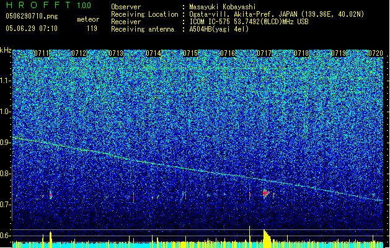Image resolution: width=390 pixels, height=248 pixels.
Task: Click the 0.7 frequency axis label
Action: (x=5, y=205)
